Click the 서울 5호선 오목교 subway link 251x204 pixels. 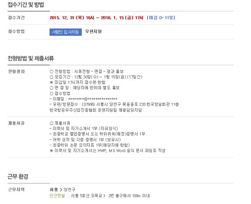86,196
